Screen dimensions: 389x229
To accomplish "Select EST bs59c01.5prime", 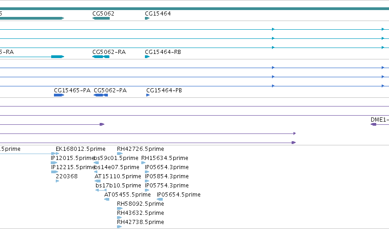I will (116, 158).
